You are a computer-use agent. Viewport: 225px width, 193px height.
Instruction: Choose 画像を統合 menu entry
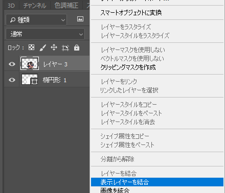[x=157, y=190]
